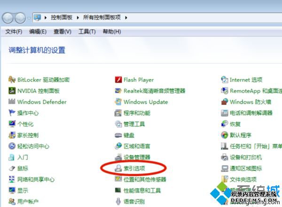This screenshot has height=207, width=282.
Task: Click the 设备管理器 icon
Action: 118,157
